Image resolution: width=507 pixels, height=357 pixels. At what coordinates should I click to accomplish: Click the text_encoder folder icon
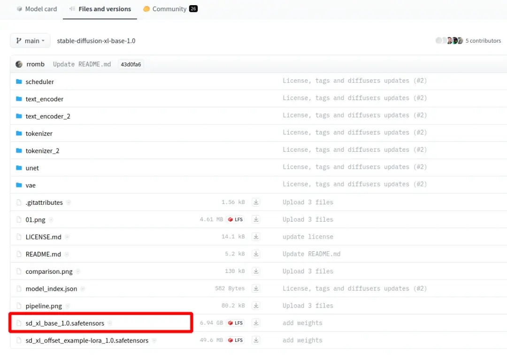(x=19, y=99)
